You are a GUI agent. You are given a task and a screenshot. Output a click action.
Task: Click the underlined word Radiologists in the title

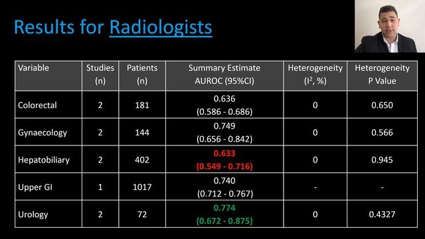coord(161,28)
